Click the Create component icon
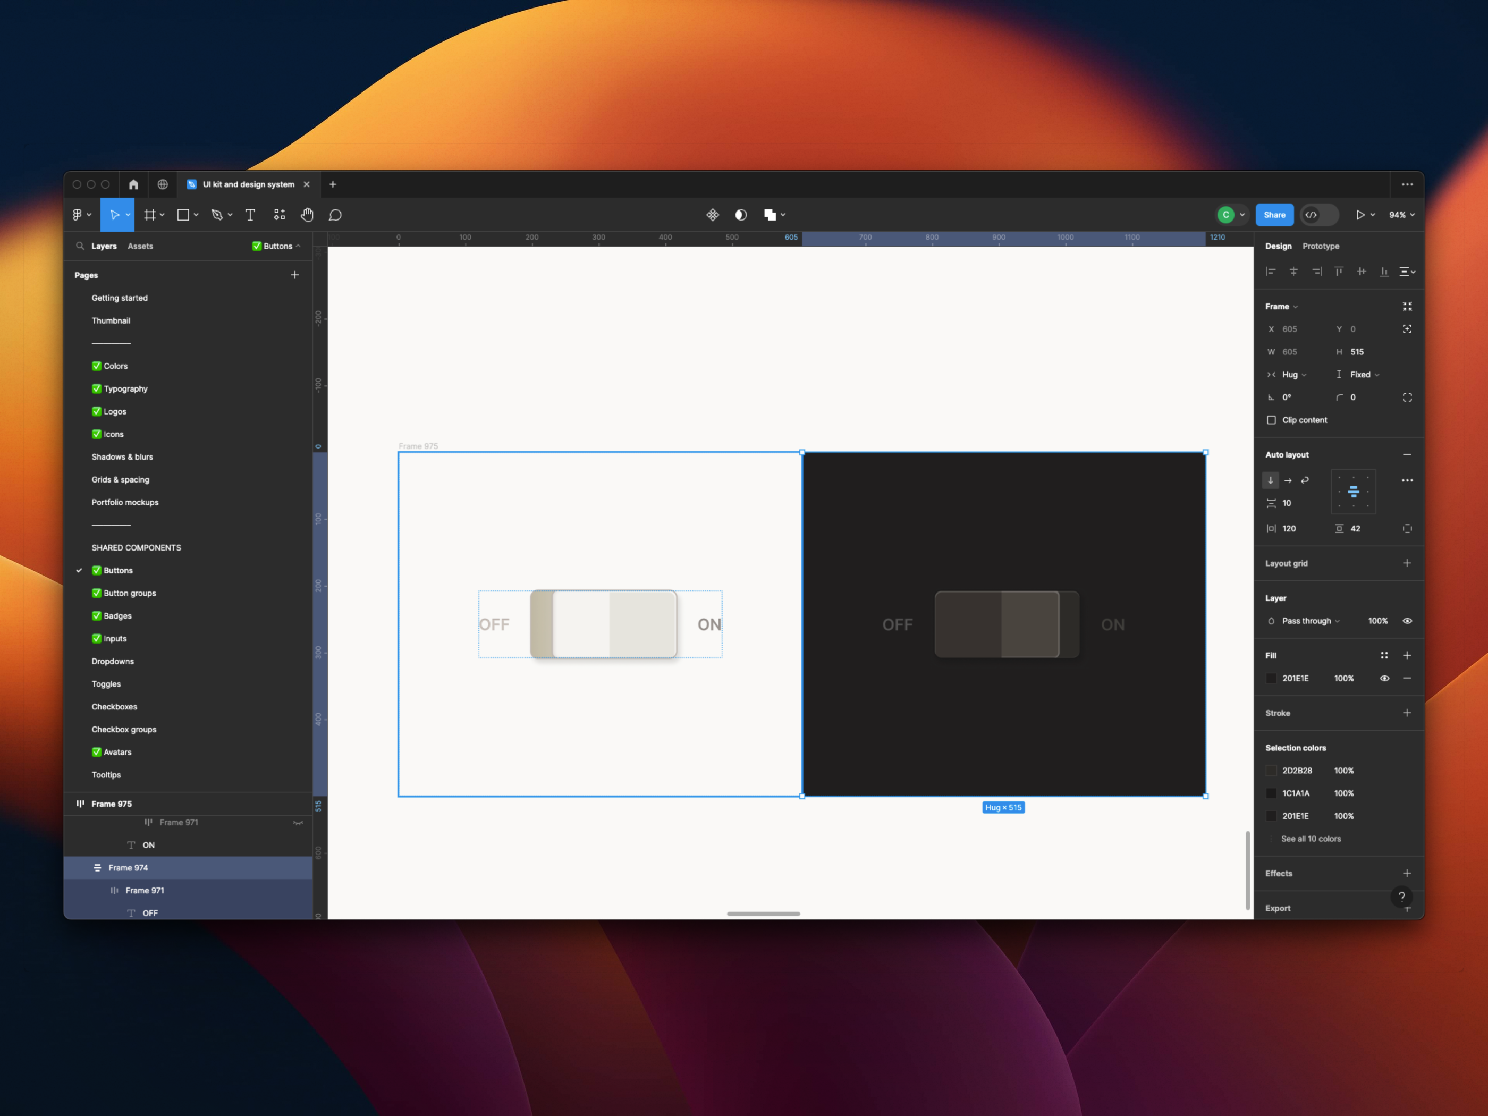The image size is (1488, 1116). point(713,215)
